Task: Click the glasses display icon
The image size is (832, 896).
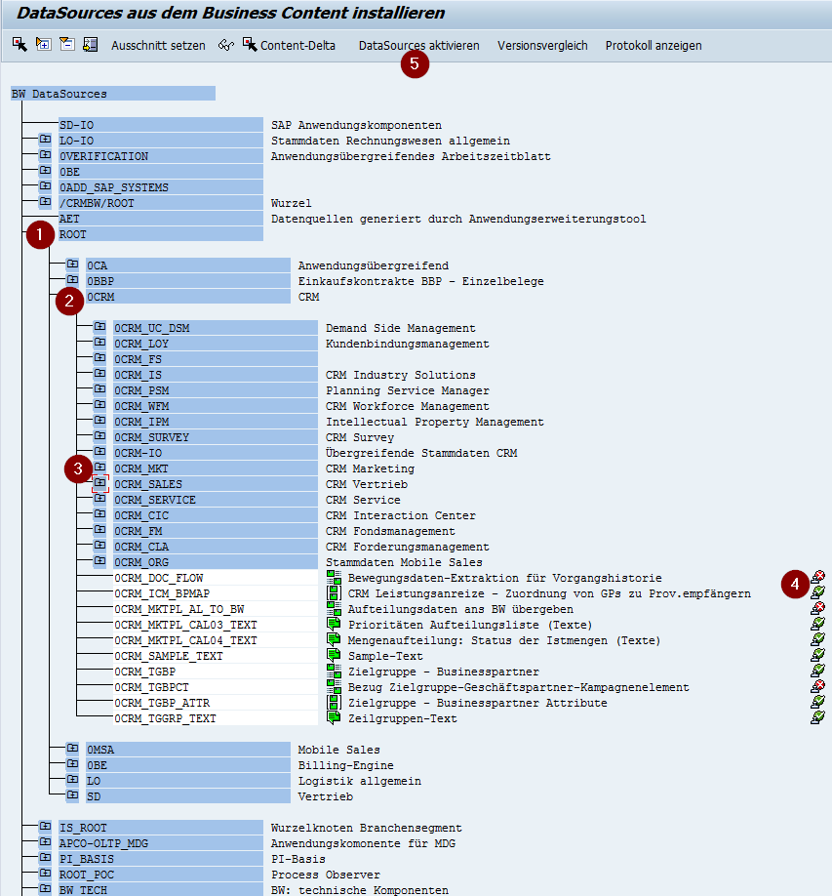Action: (226, 45)
